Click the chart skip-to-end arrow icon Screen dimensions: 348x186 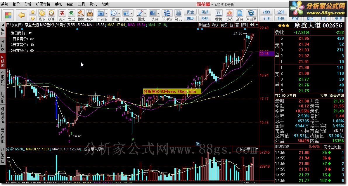click(252, 25)
